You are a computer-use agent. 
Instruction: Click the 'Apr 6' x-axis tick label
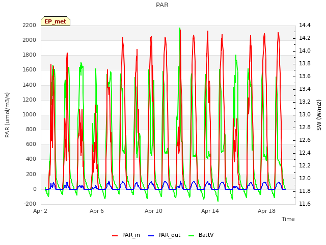point(97,211)
